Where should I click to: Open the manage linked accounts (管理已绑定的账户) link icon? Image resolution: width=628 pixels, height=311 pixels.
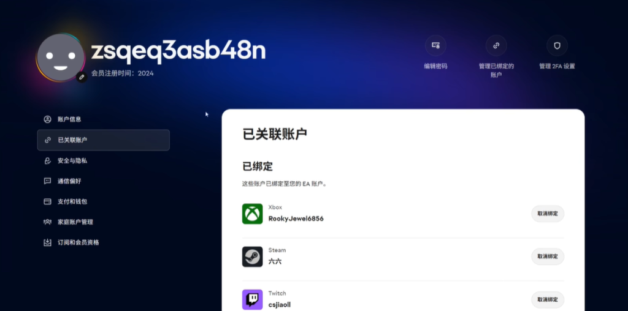pos(496,45)
